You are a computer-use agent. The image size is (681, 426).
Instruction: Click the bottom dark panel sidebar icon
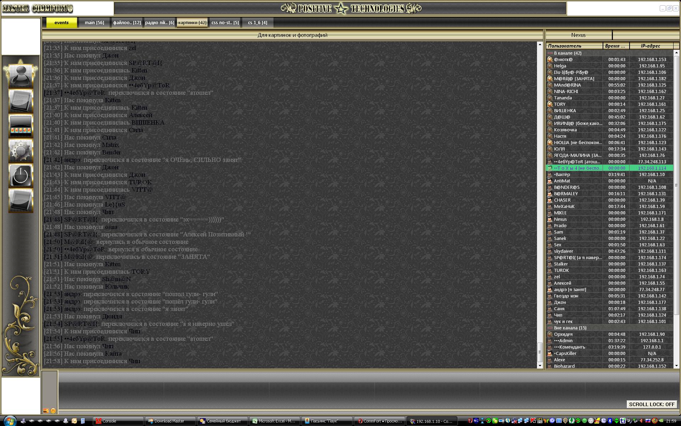21,200
